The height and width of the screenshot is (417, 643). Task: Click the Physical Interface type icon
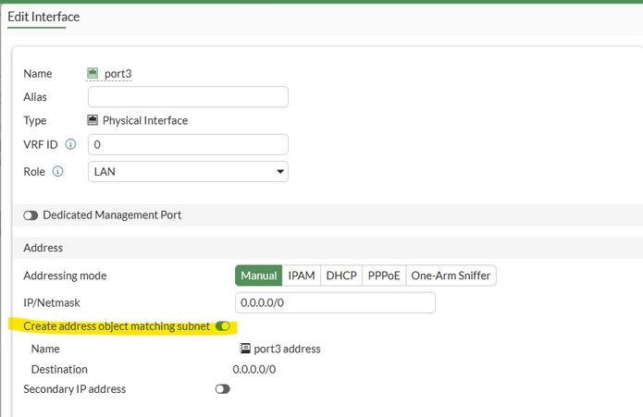93,120
